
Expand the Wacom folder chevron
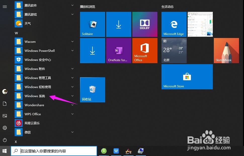click(72, 42)
